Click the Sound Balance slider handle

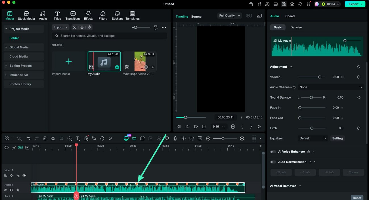point(311,97)
